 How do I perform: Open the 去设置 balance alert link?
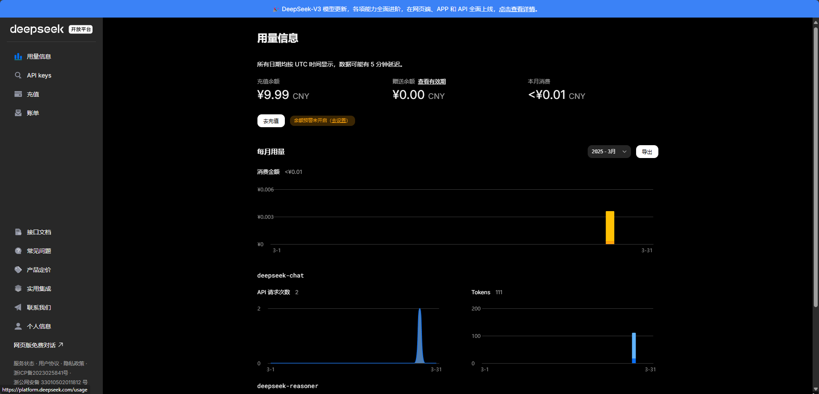click(x=339, y=121)
